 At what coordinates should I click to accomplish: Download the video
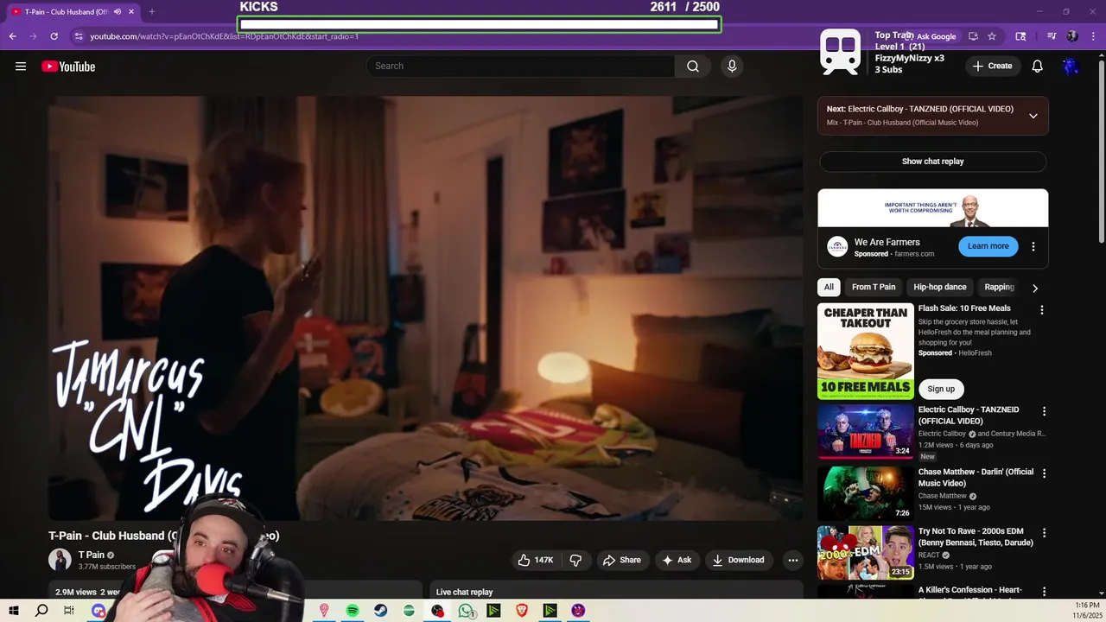[738, 560]
